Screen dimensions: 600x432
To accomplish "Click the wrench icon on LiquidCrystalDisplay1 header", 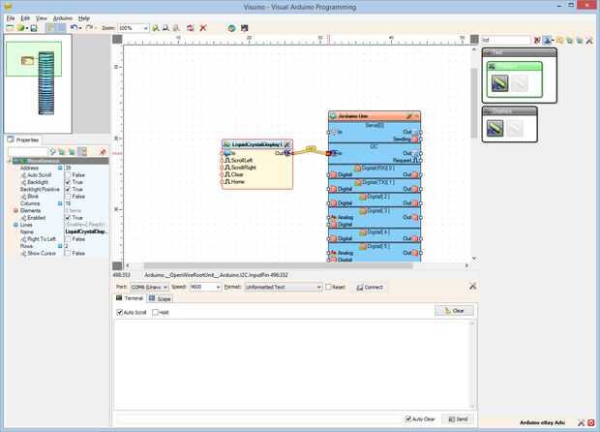I will click(286, 144).
